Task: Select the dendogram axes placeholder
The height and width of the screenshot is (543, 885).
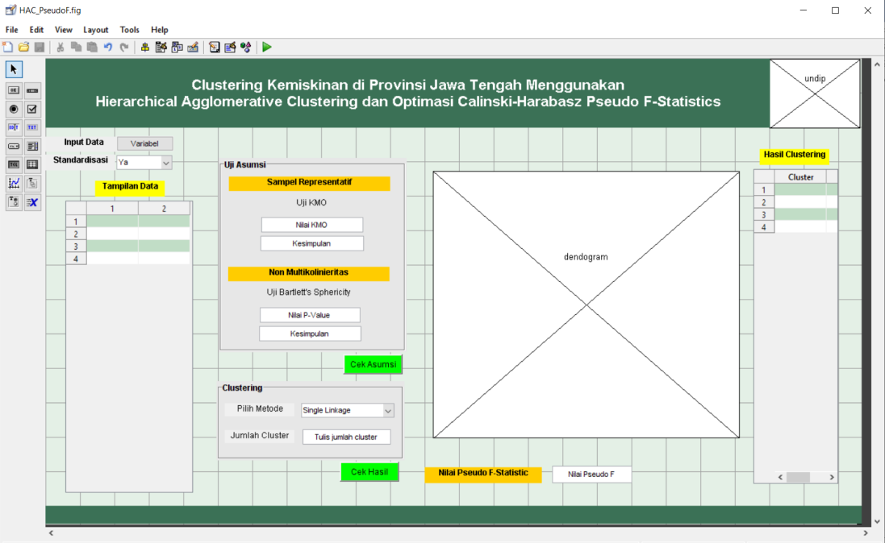Action: click(x=586, y=305)
